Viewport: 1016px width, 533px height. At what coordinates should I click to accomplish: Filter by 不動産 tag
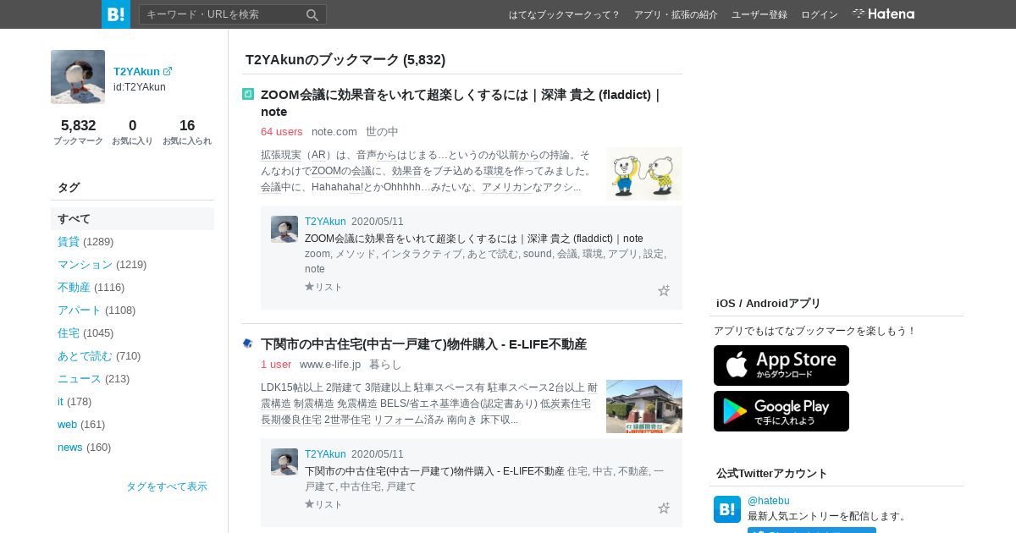pos(74,287)
